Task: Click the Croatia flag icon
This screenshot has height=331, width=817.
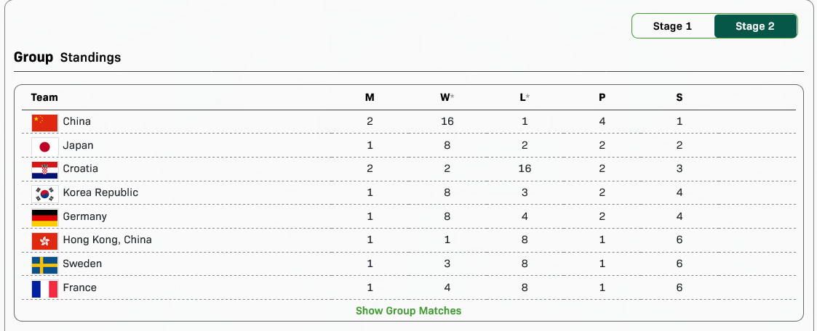Action: point(44,169)
